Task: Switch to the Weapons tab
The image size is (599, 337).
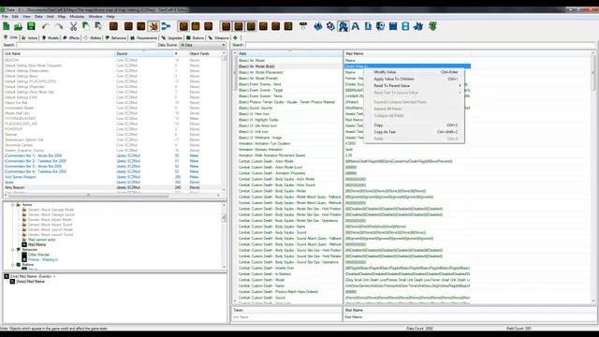Action: (x=219, y=37)
